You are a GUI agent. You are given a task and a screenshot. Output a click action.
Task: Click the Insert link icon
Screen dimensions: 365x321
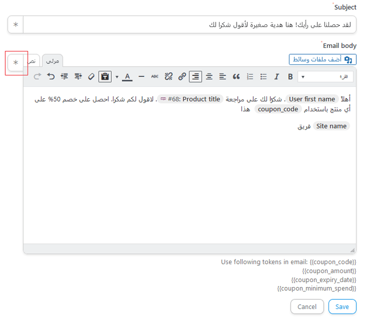pos(182,76)
